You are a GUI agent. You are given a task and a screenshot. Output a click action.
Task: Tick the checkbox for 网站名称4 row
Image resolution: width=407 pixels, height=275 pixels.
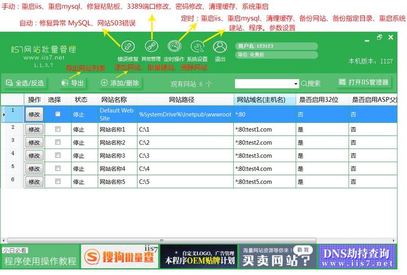click(57, 168)
